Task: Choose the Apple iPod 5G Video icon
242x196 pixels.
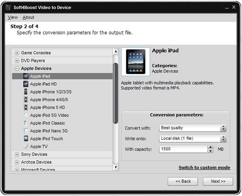Action: [x=26, y=115]
